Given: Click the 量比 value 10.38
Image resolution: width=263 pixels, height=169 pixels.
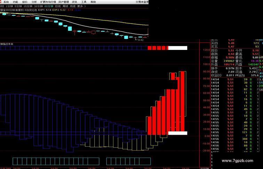Looking at the screenshot, I should coord(255,61).
